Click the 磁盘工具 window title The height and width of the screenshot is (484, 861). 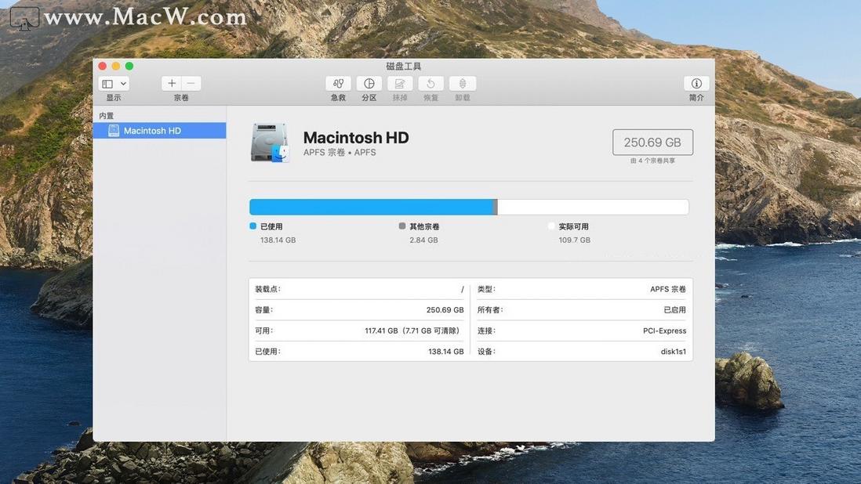point(404,67)
